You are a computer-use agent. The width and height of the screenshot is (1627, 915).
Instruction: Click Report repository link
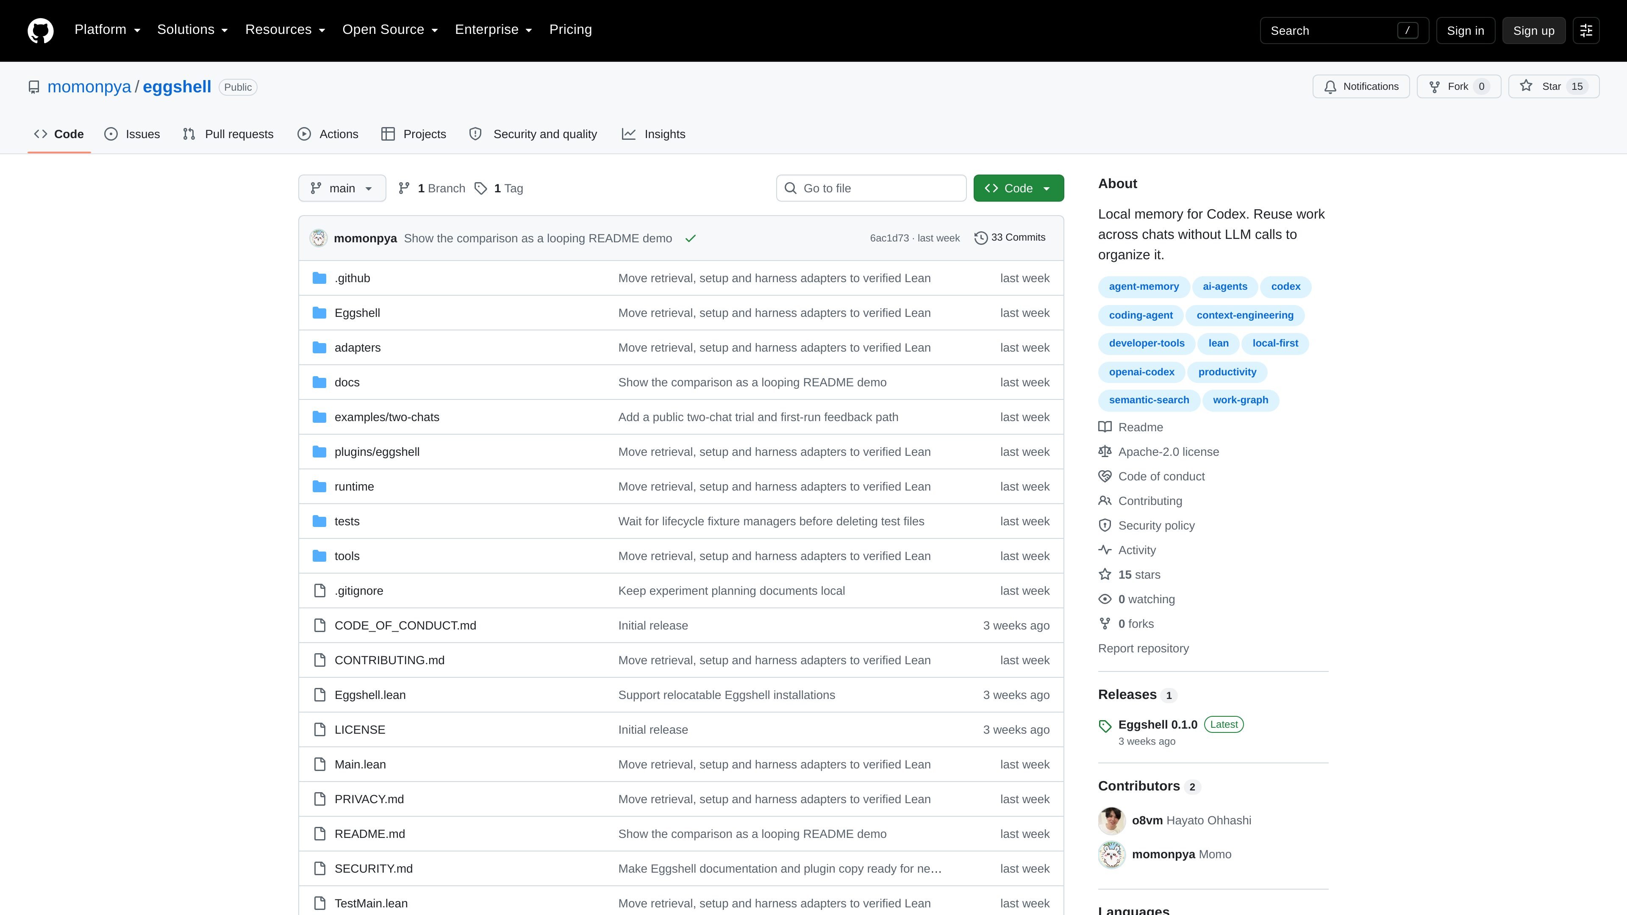click(1143, 649)
